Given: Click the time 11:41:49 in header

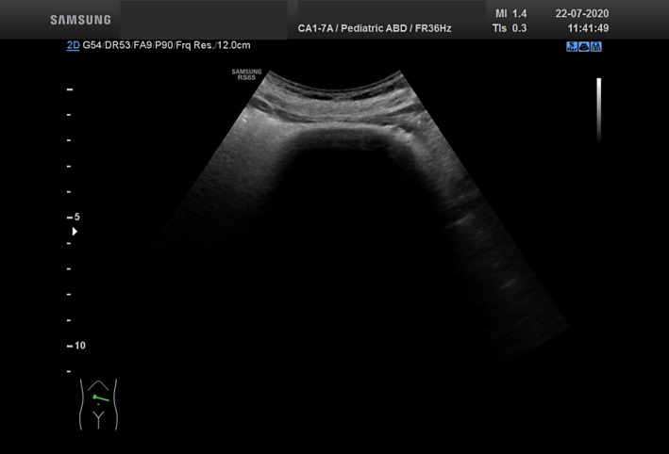Looking at the screenshot, I should click(588, 28).
